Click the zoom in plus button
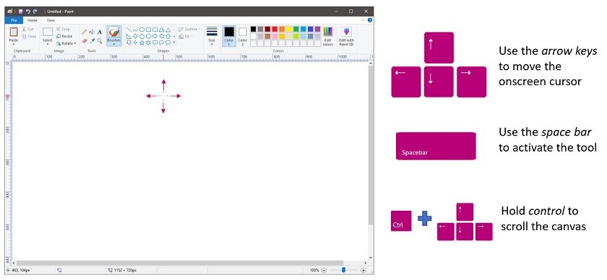This screenshot has height=280, width=607. coord(363,270)
